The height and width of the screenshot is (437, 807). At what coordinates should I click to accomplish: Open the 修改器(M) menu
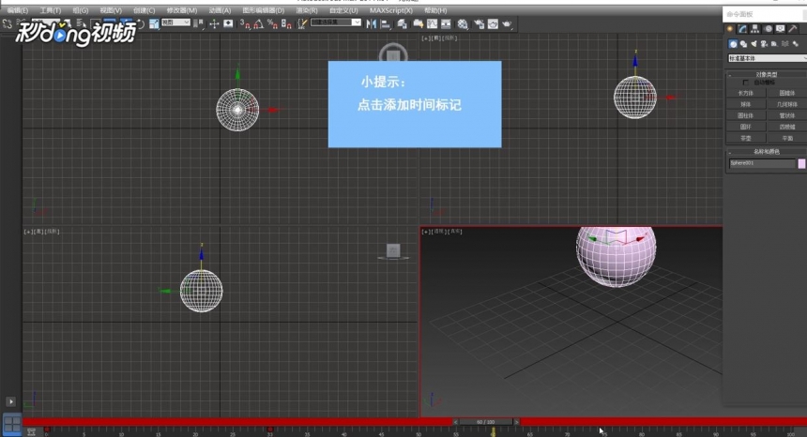coord(182,10)
